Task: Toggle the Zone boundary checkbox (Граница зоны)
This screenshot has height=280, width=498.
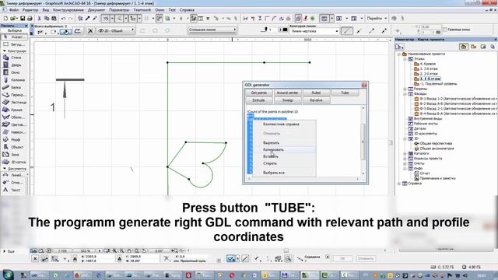Action: tap(445, 30)
